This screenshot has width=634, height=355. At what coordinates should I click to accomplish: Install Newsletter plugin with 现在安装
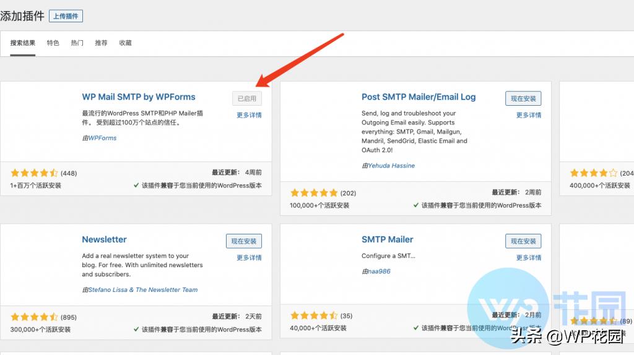244,241
